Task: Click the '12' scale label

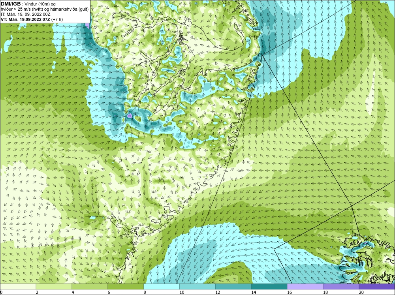Action: pyautogui.click(x=218, y=292)
